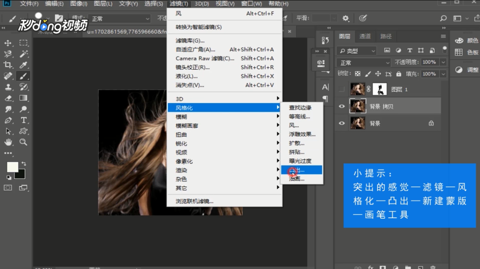Screen dimensions: 480x269
Task: Open the screen mode switcher icon
Action: coord(23,188)
